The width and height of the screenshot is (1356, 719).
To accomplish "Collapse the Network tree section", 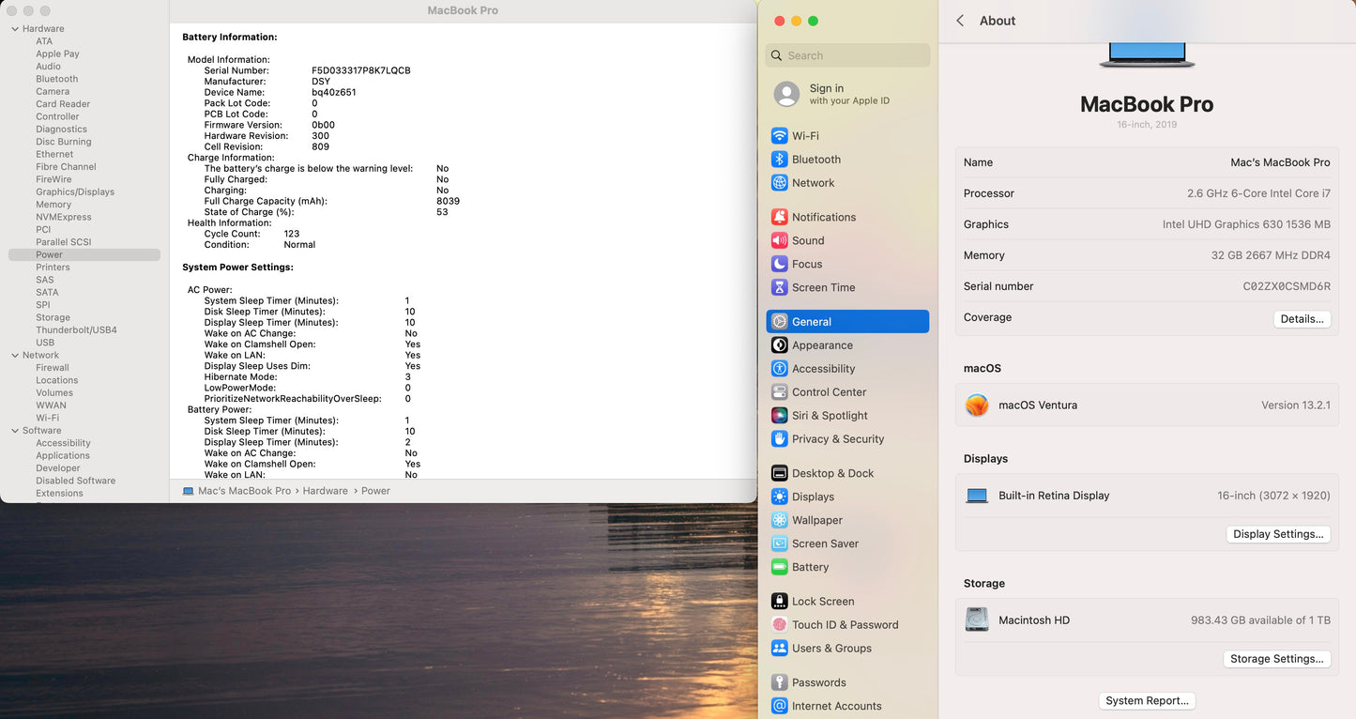I will tap(15, 356).
